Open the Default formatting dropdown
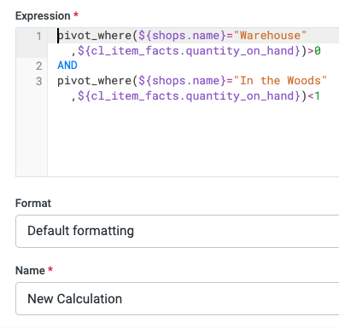 tap(178, 231)
